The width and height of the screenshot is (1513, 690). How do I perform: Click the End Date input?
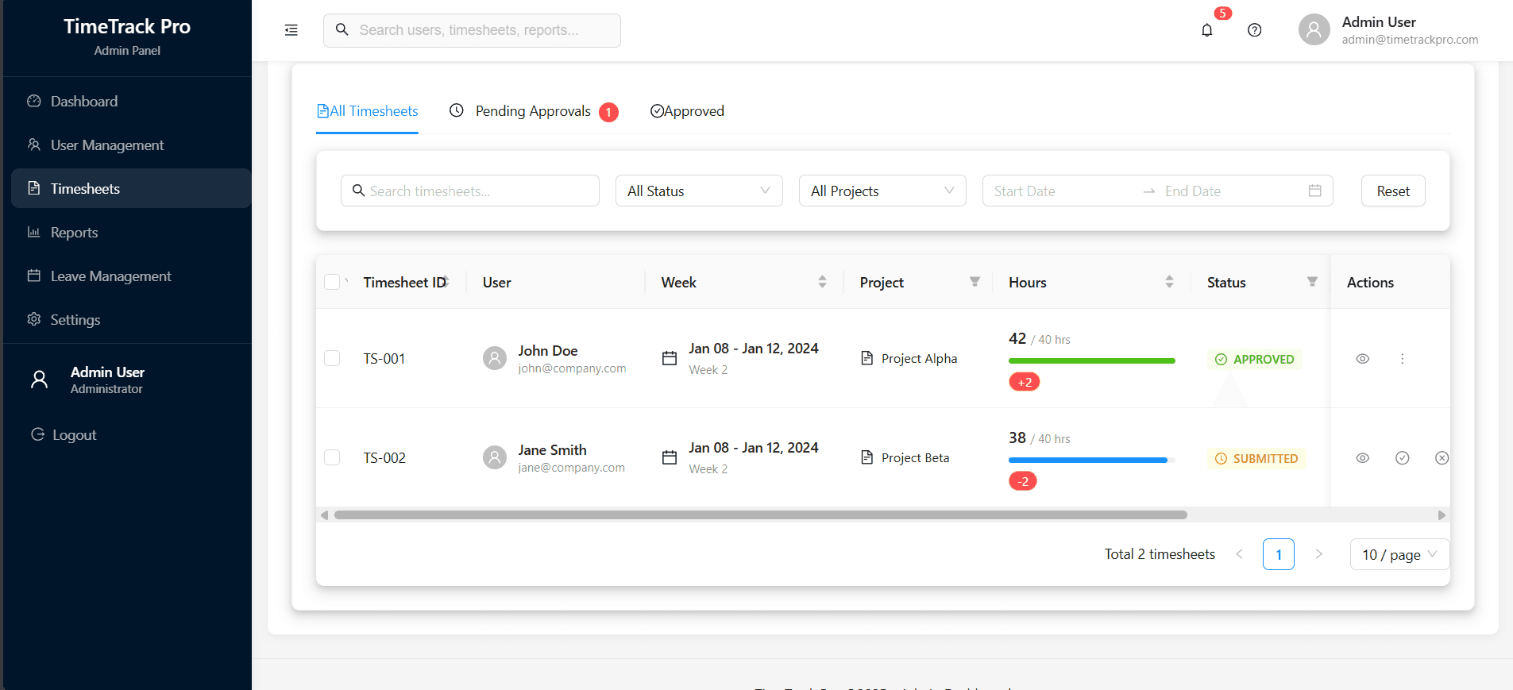(x=1231, y=191)
